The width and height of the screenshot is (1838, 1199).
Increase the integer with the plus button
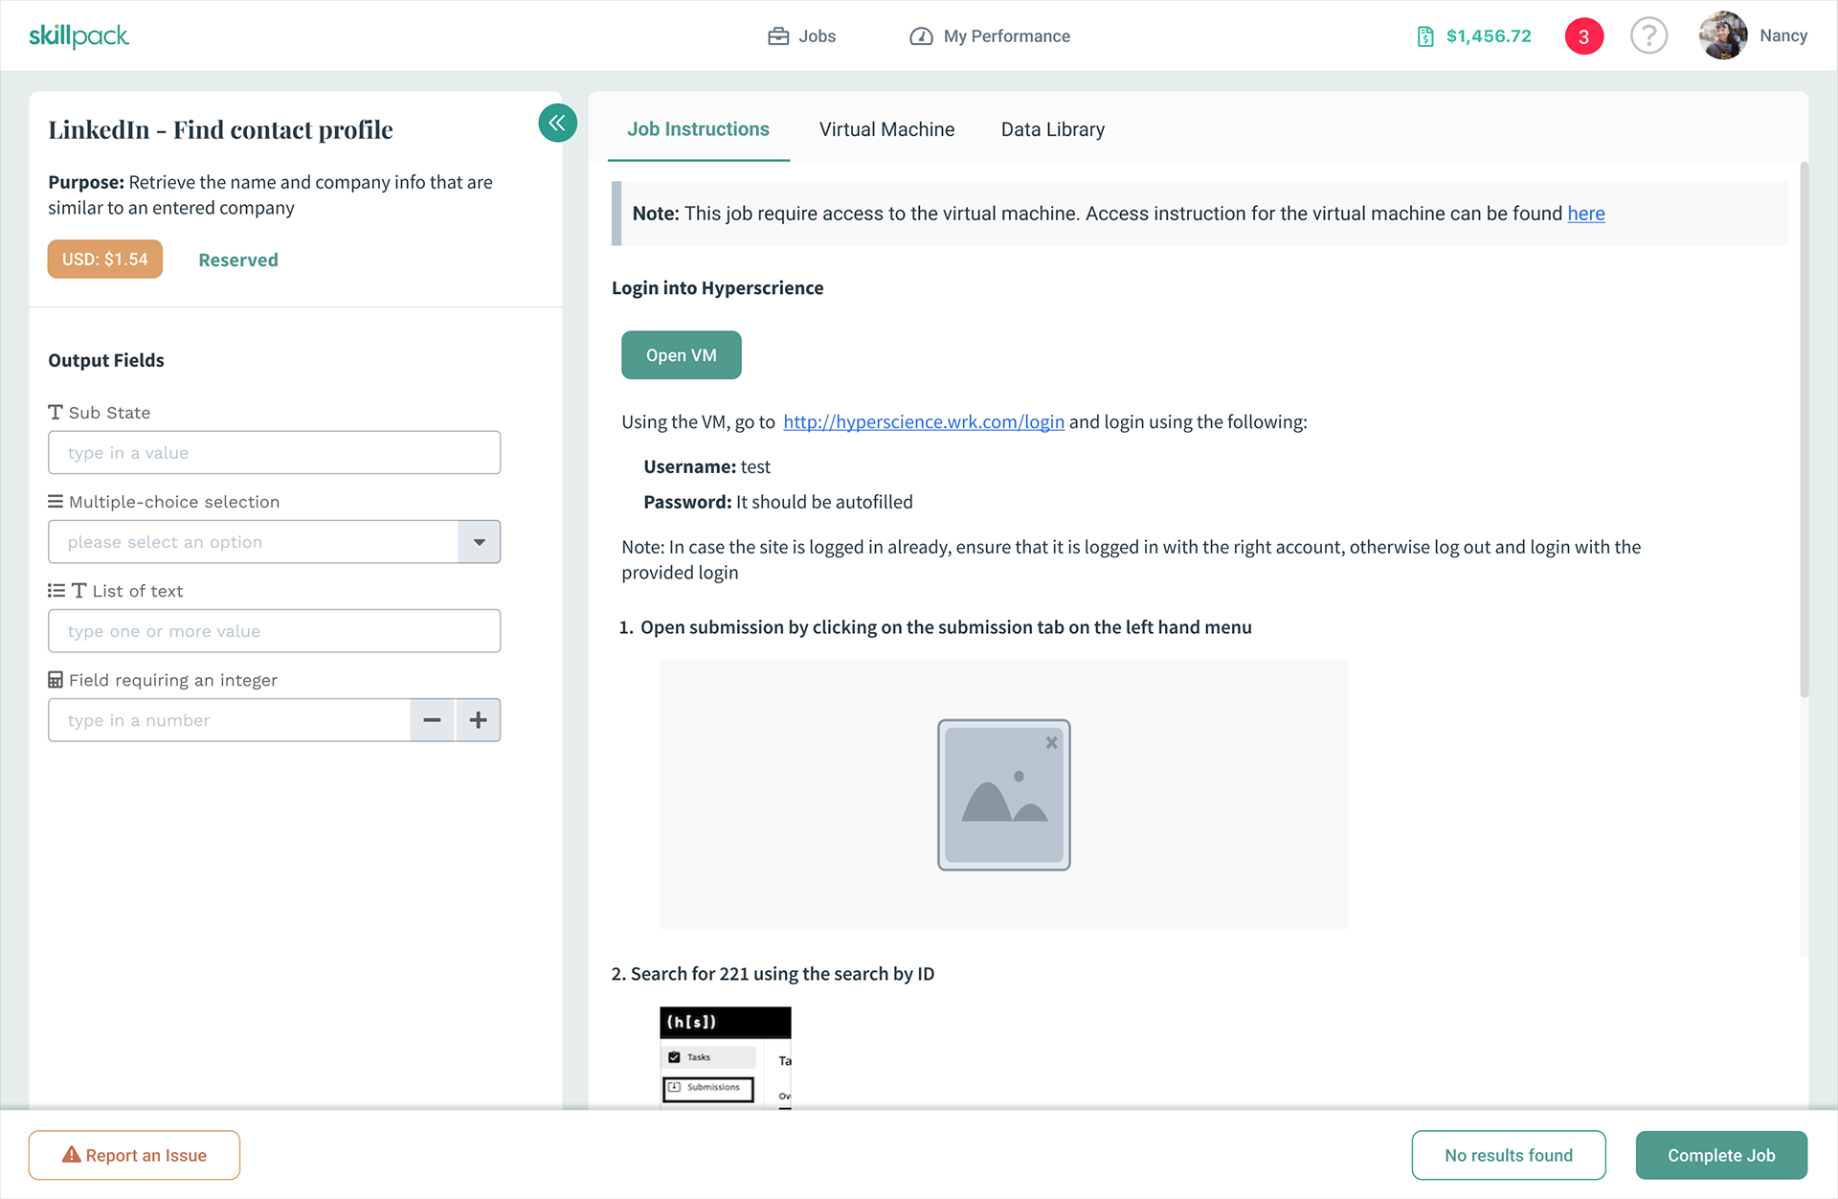(479, 720)
